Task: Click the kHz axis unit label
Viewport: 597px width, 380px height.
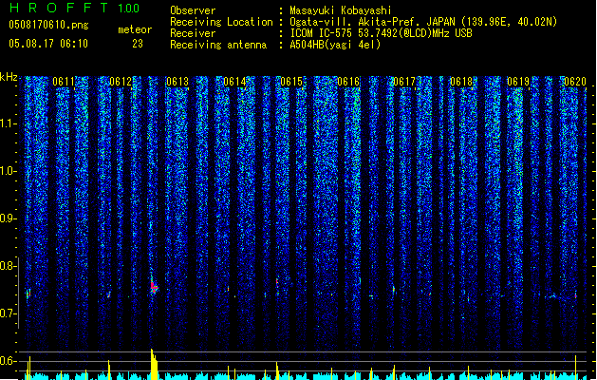Action: (x=9, y=77)
